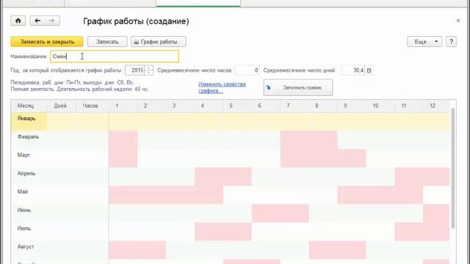Screen dimensions: 470x264
Task: Select the Месяц column header
Action: click(x=29, y=106)
